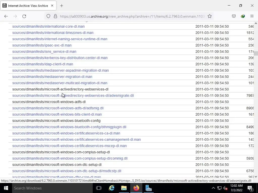Open certificateservices-mscep-dl.man link
This screenshot has height=193, width=258.
pyautogui.click(x=70, y=146)
